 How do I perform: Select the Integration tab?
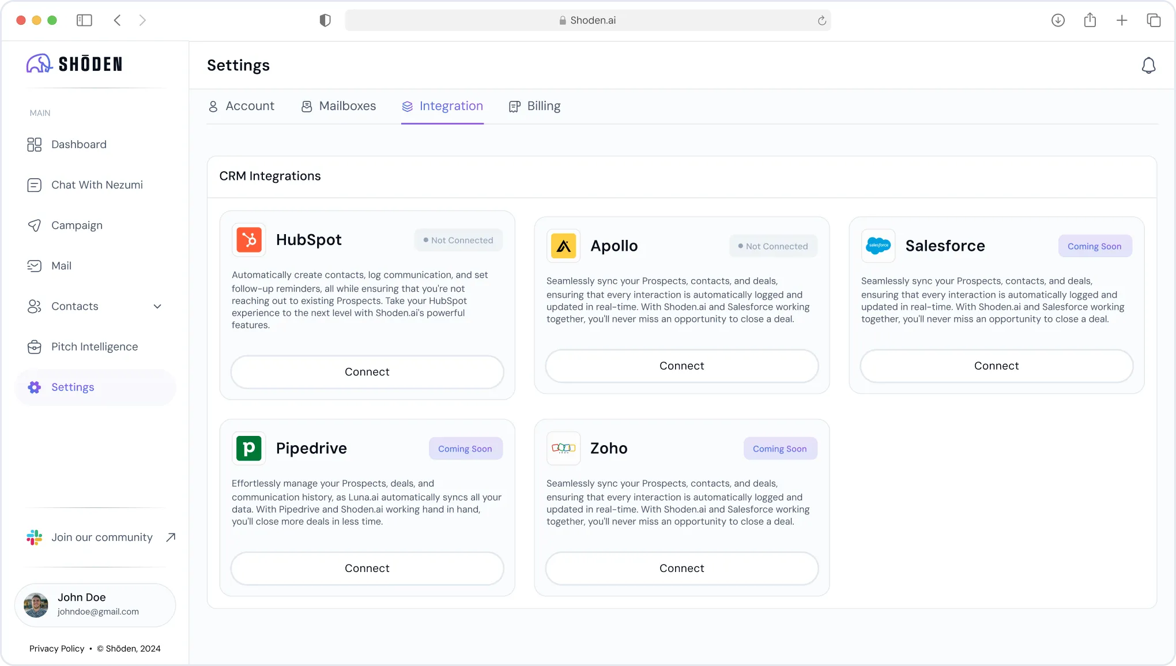[442, 106]
